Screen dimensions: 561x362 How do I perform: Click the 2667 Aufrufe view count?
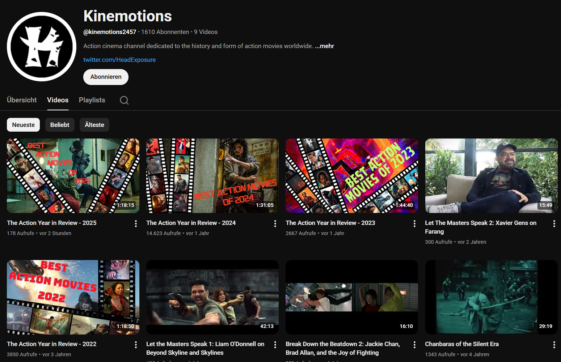point(301,233)
